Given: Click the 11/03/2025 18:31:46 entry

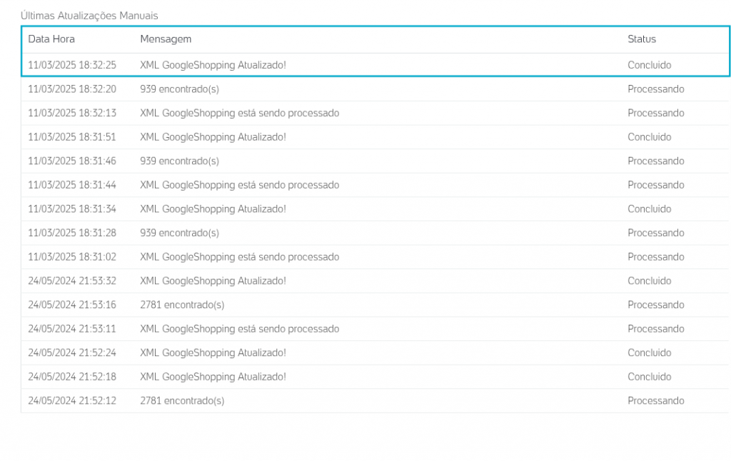Looking at the screenshot, I should 375,161.
